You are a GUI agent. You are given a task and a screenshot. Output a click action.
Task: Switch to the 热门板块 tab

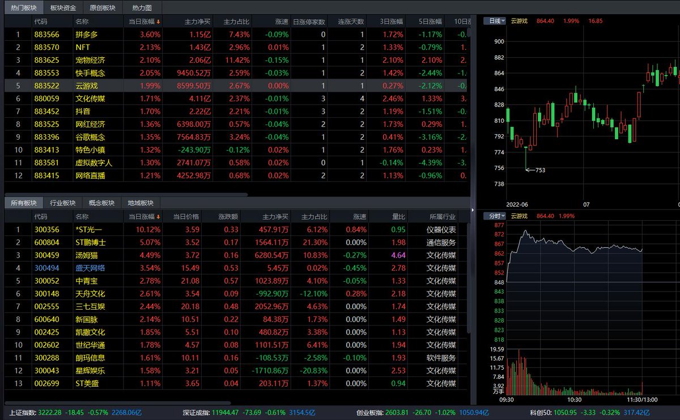pyautogui.click(x=24, y=8)
